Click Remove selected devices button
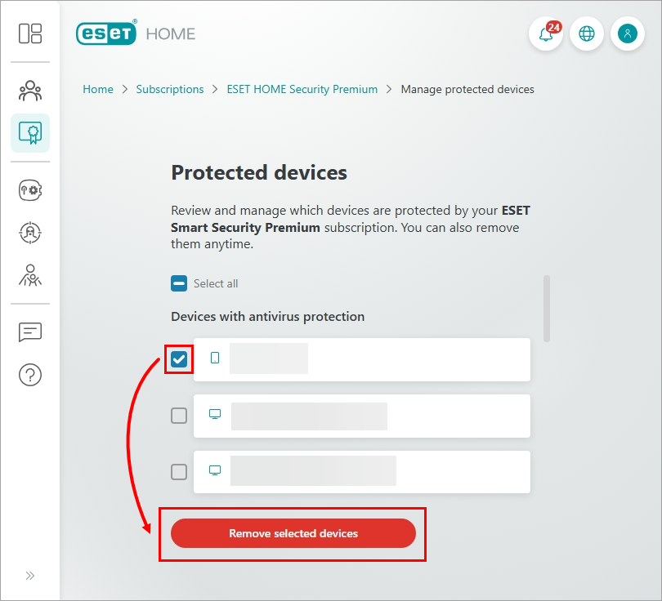 point(293,533)
